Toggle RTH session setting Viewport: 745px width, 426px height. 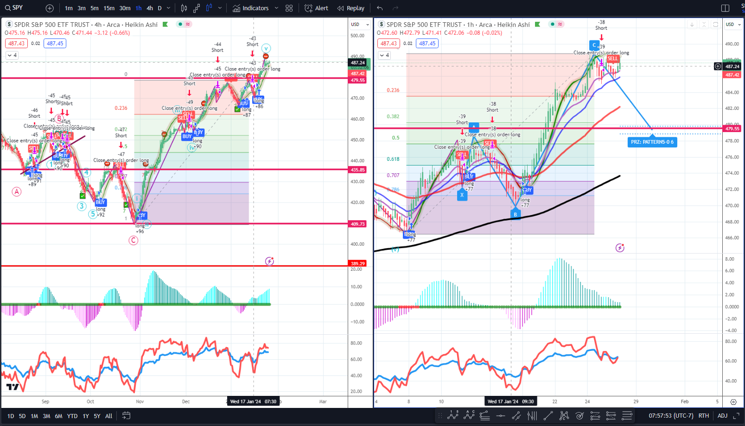click(704, 416)
